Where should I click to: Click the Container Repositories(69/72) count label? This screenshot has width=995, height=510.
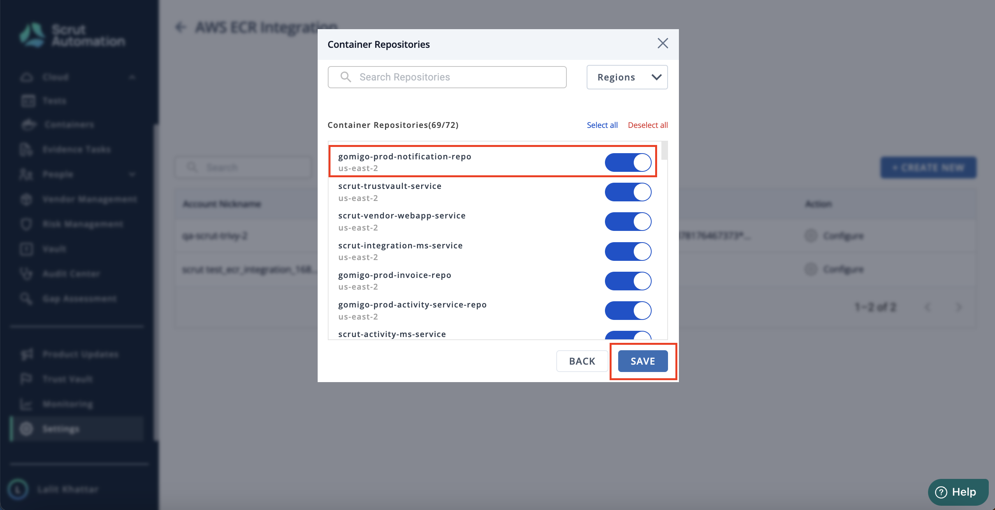[393, 125]
